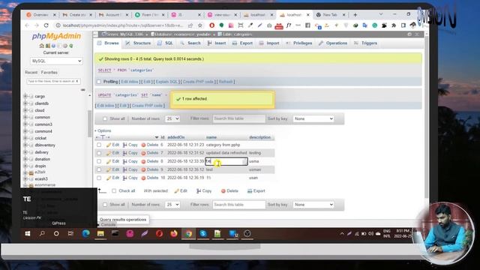The height and width of the screenshot is (270, 480).
Task: Click the With selected Delete icon
Action: (x=223, y=191)
